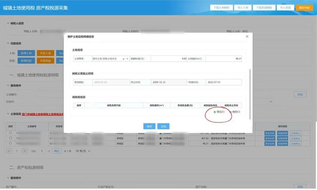This screenshot has height=190, width=317.
Task: Click the grayed start date field in dialog
Action: point(111,82)
